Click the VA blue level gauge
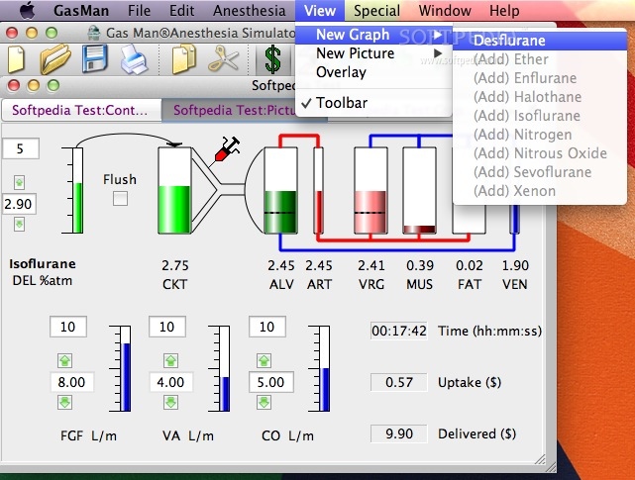Image resolution: width=635 pixels, height=480 pixels. [x=224, y=368]
